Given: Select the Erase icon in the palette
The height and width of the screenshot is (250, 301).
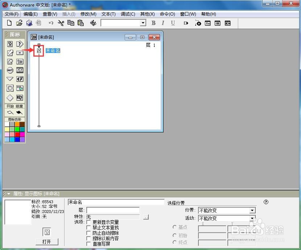Looking at the screenshot, I should click(x=10, y=62).
